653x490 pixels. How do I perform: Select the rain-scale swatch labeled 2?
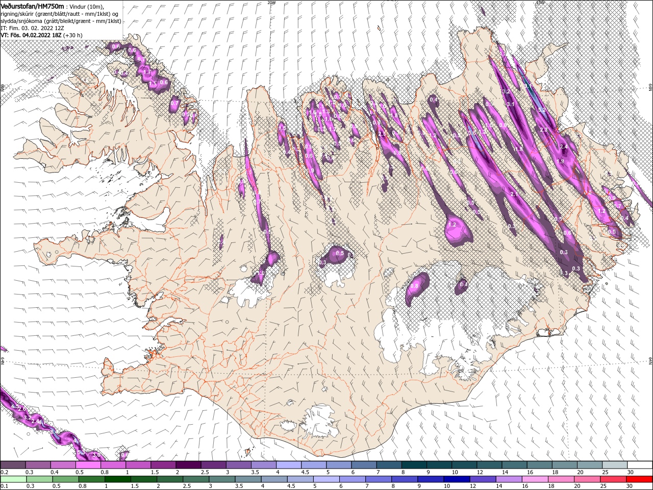tap(169, 479)
